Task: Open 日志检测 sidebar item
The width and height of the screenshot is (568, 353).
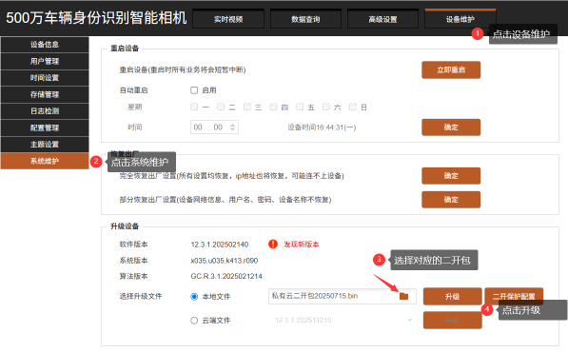Action: (45, 111)
